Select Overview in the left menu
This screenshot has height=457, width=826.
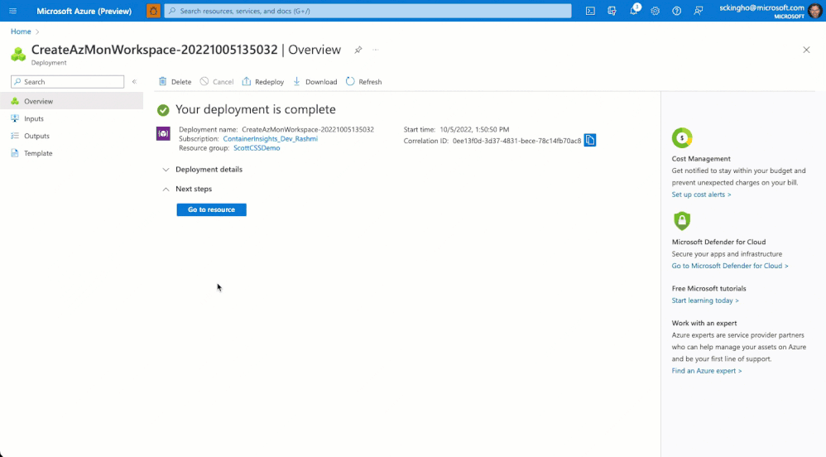[72, 101]
